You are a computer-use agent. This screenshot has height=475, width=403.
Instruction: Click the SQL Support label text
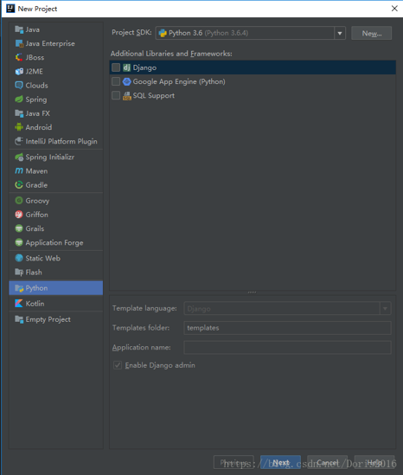click(154, 95)
